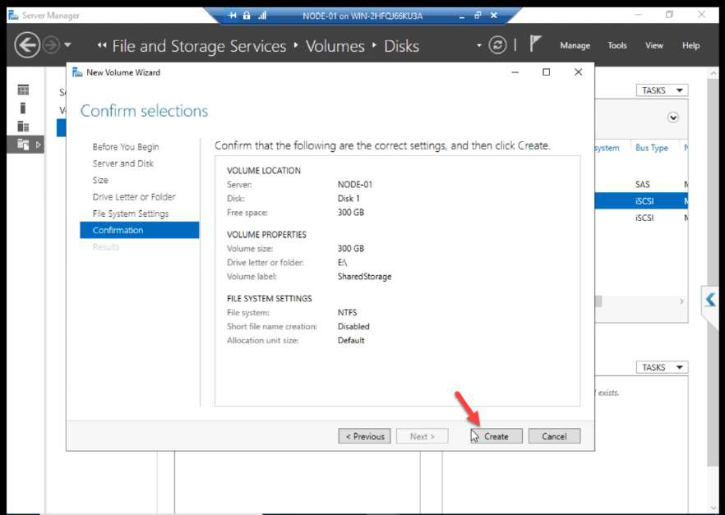Click the main window vertical scrollbar
The height and width of the screenshot is (515, 725).
713,273
